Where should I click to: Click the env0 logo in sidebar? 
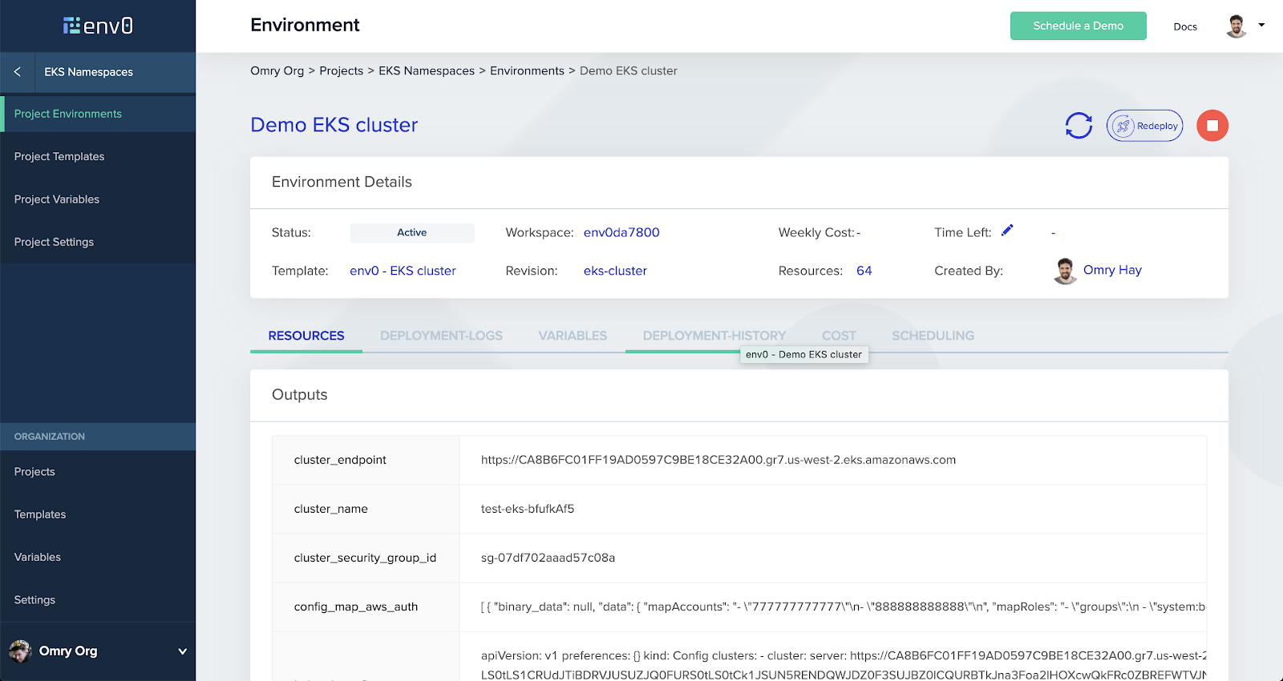[x=98, y=26]
